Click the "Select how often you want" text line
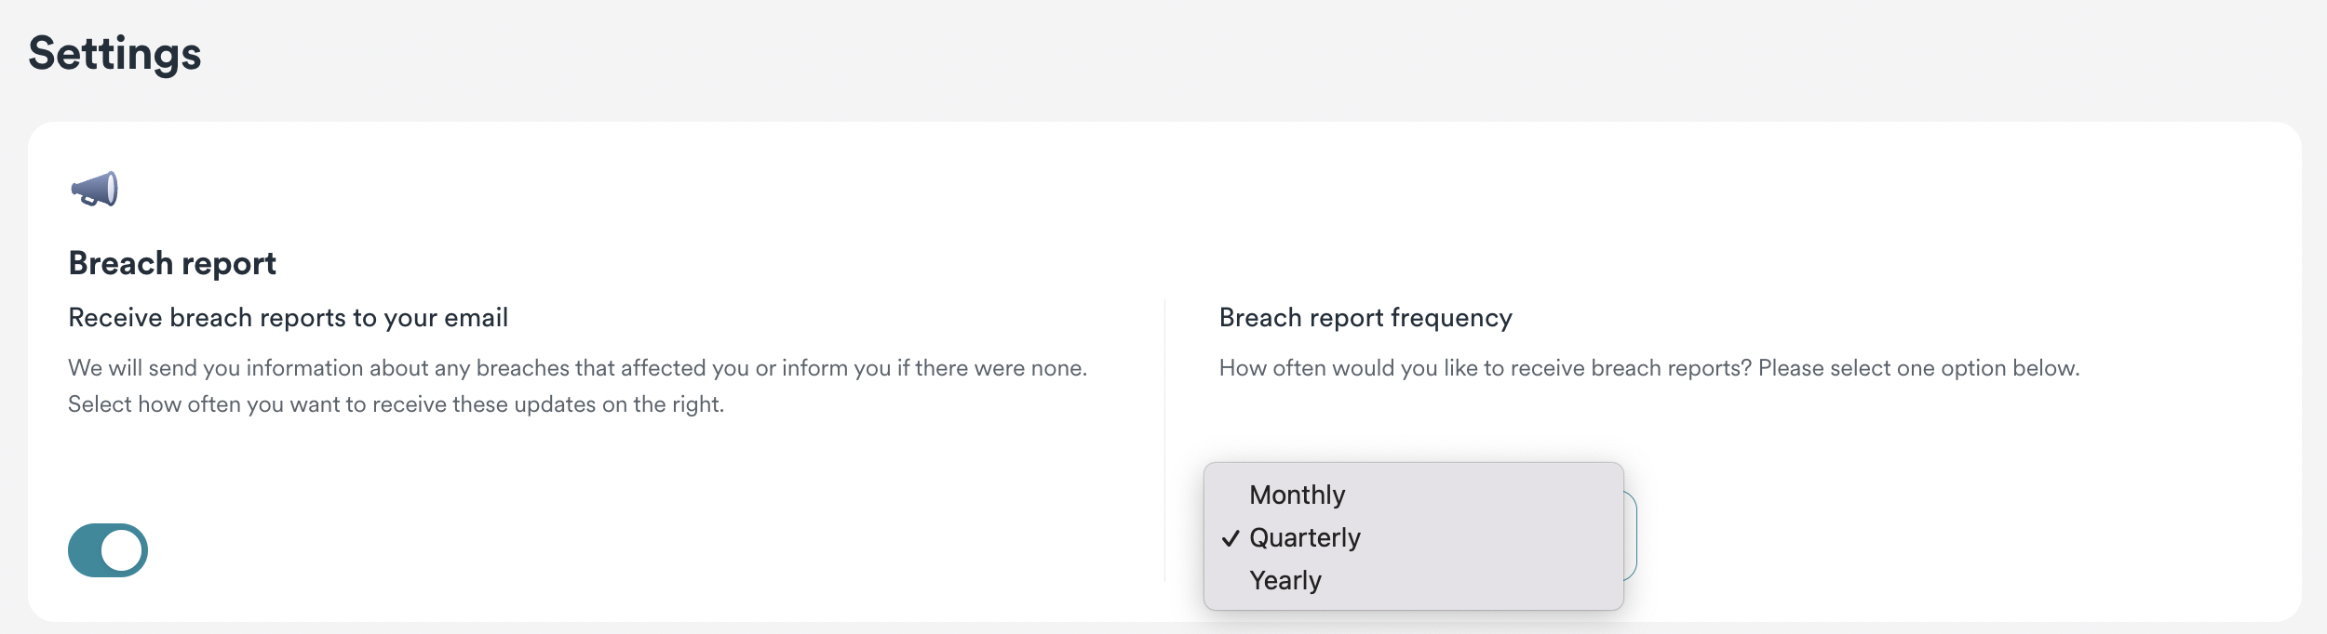Screen dimensions: 2327x634 pos(396,404)
